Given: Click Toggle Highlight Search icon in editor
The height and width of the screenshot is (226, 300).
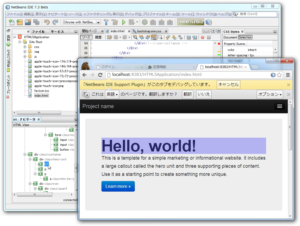Looking at the screenshot, I should point(154,37).
